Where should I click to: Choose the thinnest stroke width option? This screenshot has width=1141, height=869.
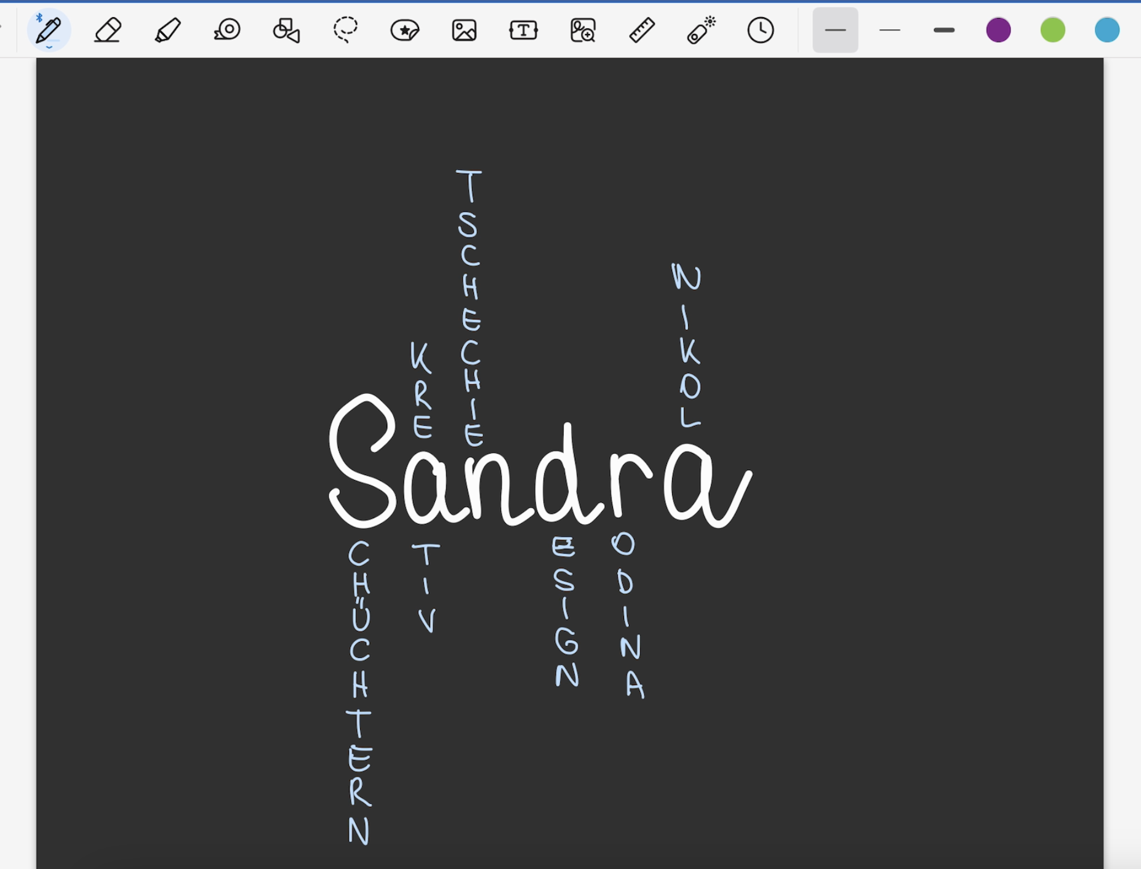tap(889, 30)
